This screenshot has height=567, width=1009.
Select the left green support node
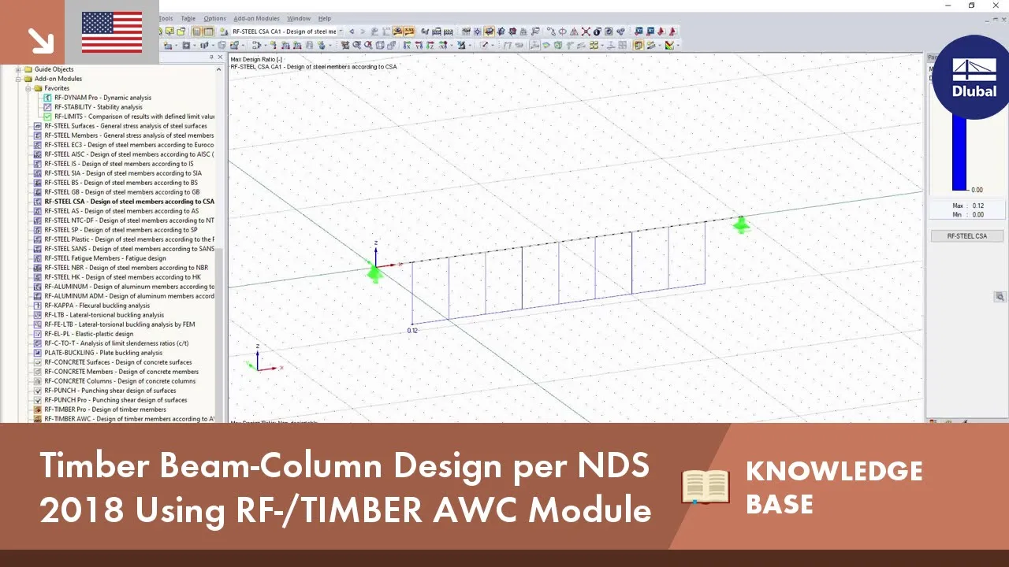[x=374, y=273]
